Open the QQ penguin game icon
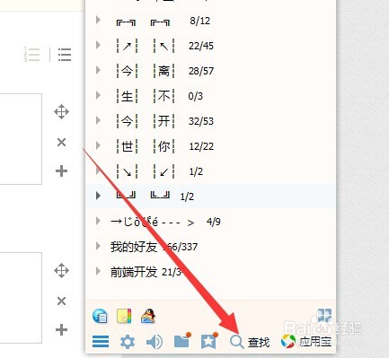 (x=148, y=316)
